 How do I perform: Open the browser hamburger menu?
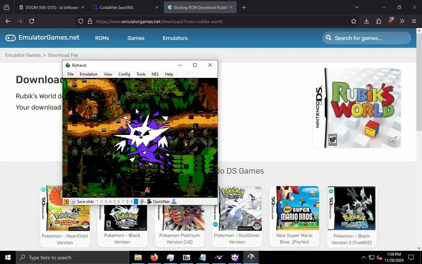[414, 21]
